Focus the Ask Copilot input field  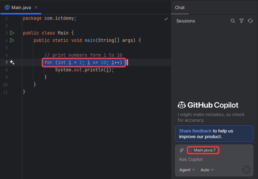[x=214, y=160]
